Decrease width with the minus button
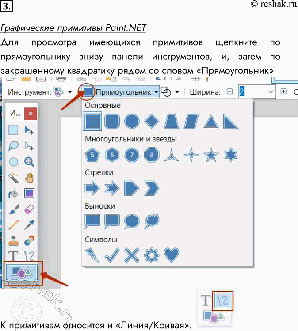Viewport: 298px width, 331px height. point(229,92)
